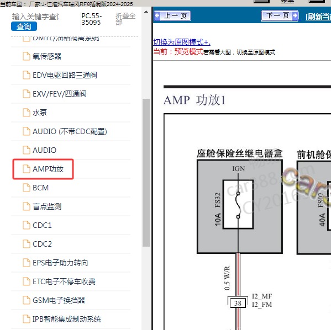331x330 pixels.
Task: Open the BCM entry
Action: click(x=40, y=188)
